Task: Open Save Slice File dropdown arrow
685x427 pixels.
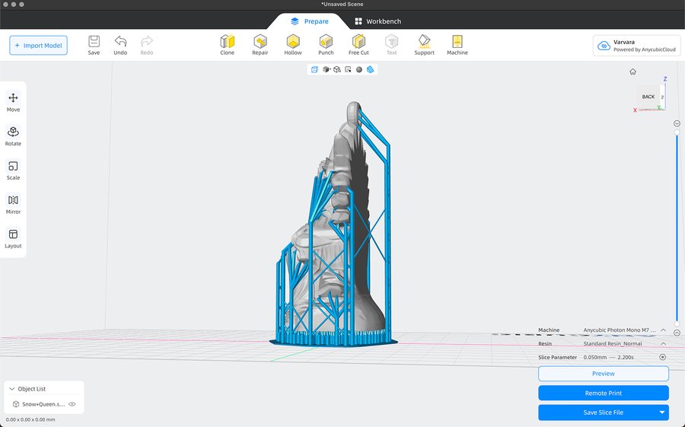Action: pos(662,413)
